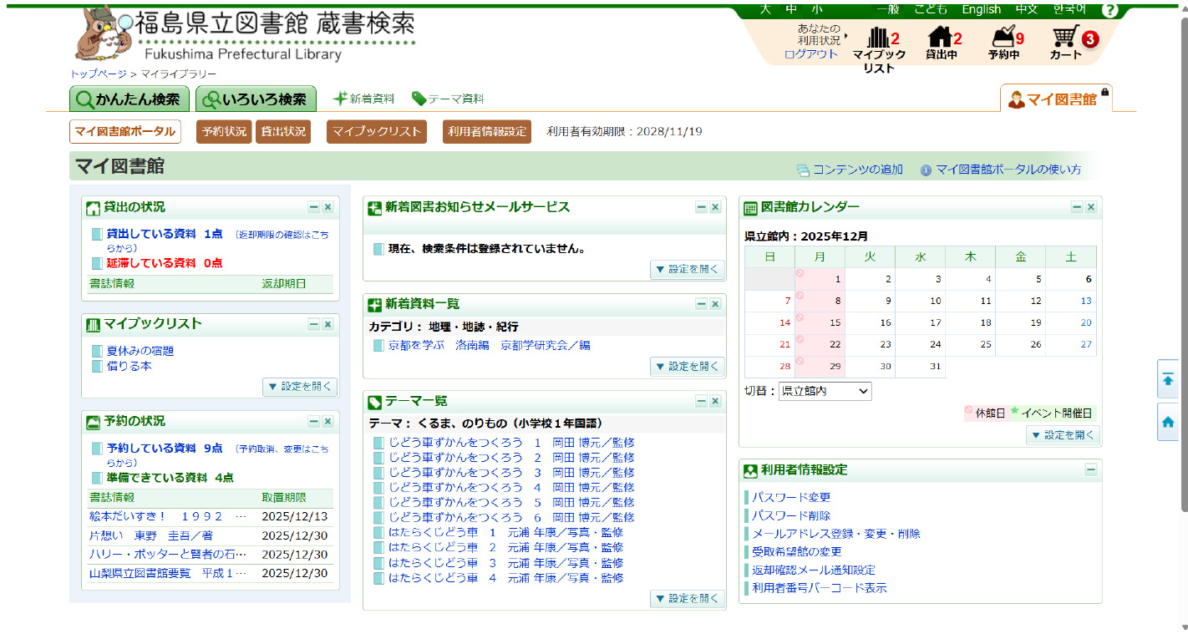Open the 県立館内 calendar dropdown
Viewport: 1188px width, 634px height.
click(825, 391)
